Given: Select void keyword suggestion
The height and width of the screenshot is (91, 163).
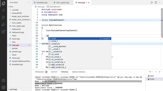Looking at the screenshot, I should [x=80, y=38].
